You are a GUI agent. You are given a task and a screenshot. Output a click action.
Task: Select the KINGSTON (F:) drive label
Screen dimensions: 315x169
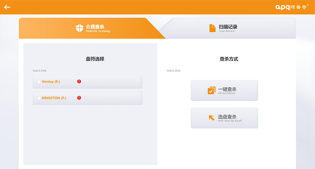click(x=54, y=98)
